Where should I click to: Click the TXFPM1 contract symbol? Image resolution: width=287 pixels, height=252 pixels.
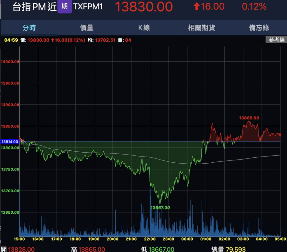pyautogui.click(x=88, y=7)
